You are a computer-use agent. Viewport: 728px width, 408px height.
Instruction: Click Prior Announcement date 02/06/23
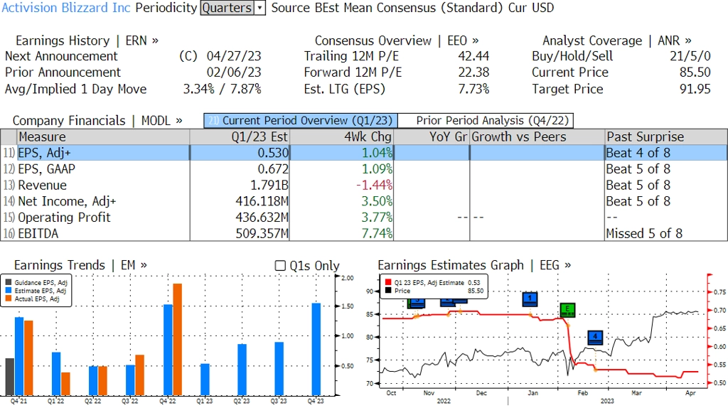pyautogui.click(x=233, y=73)
